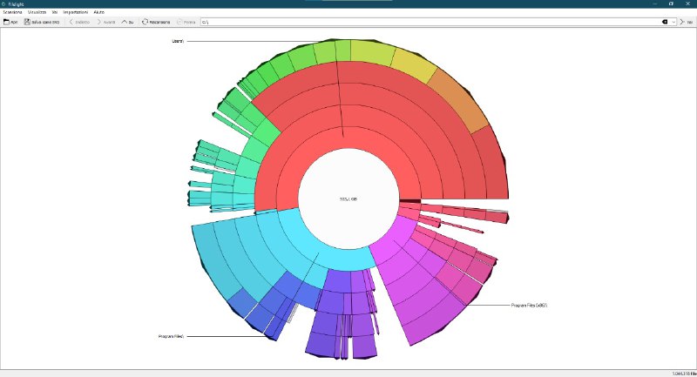This screenshot has width=697, height=377.
Task: Click the Salva come SVG icon
Action: click(x=28, y=21)
